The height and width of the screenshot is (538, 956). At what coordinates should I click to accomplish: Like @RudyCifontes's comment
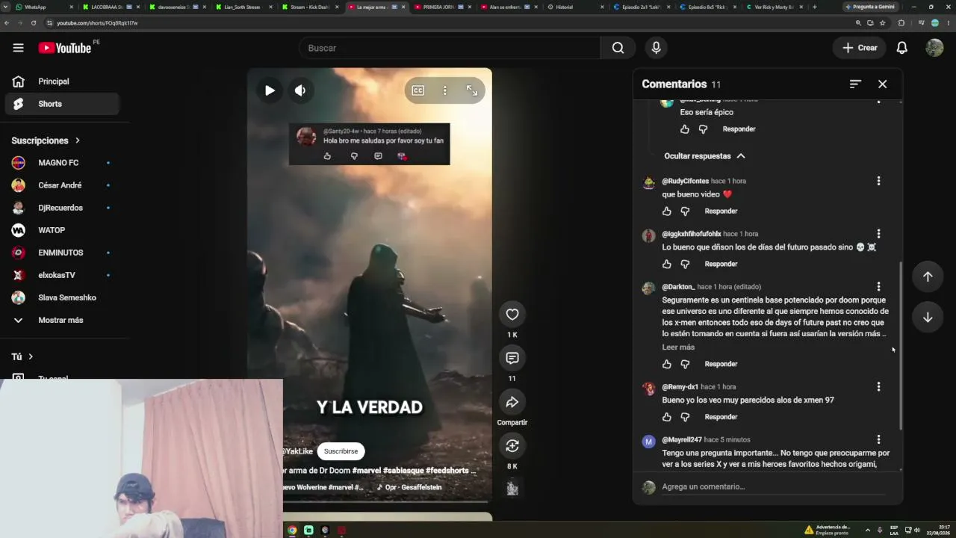coord(666,211)
